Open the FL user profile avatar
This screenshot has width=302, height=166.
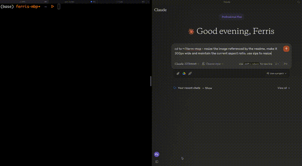click(x=157, y=154)
